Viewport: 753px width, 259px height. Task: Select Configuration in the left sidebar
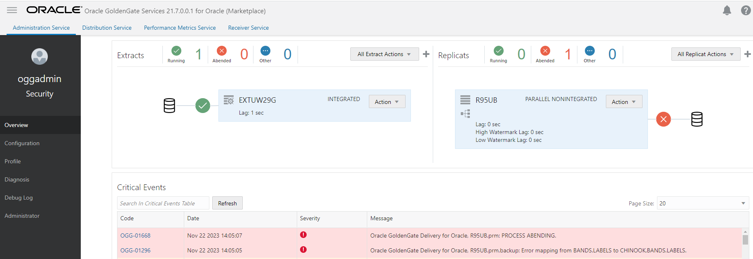tap(22, 143)
